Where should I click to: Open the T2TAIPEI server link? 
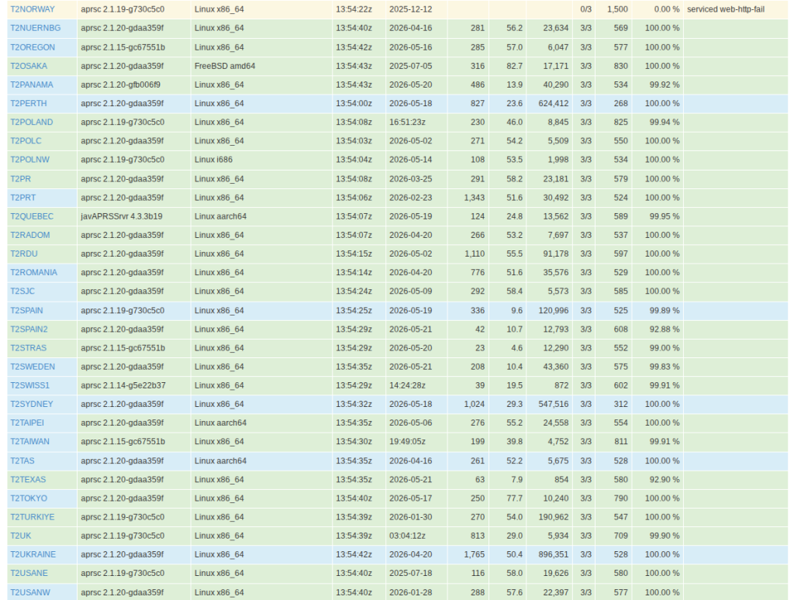coord(27,422)
